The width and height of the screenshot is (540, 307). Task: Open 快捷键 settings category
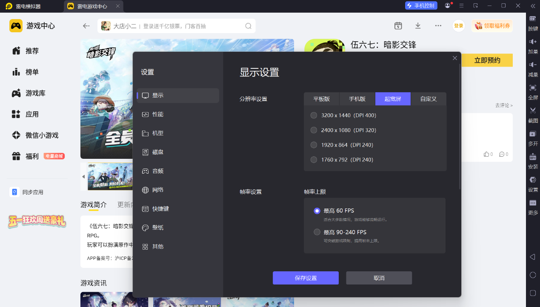pos(178,209)
